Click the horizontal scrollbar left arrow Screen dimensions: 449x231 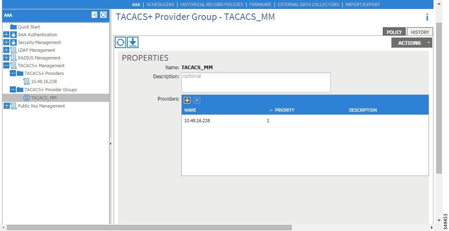pos(3,228)
